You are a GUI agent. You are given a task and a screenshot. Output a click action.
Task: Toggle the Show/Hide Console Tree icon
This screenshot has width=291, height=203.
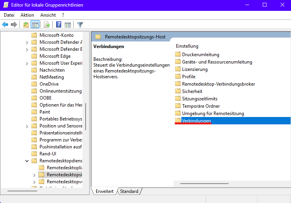coord(35,25)
